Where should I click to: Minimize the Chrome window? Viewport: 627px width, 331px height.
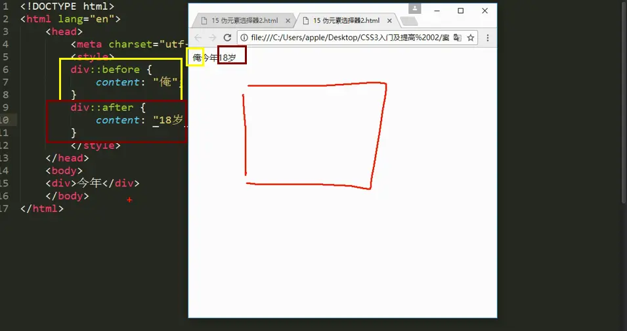click(x=437, y=11)
